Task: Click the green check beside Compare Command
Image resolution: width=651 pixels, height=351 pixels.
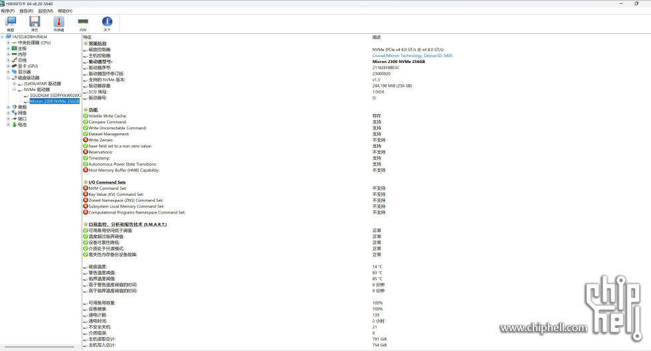Action: pos(86,122)
